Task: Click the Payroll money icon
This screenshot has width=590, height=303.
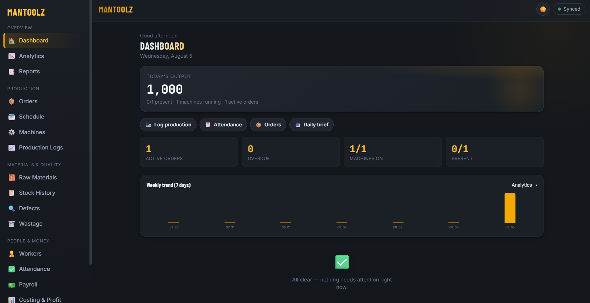Action: (x=12, y=285)
